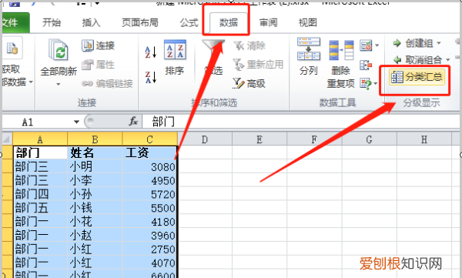
Task: Click the 编辑链接 edit links button
Action: [107, 84]
